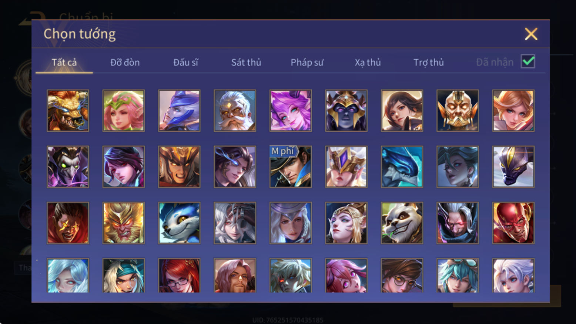Switch to the 'Đỡ đòn' tab
The height and width of the screenshot is (324, 576).
tap(125, 62)
